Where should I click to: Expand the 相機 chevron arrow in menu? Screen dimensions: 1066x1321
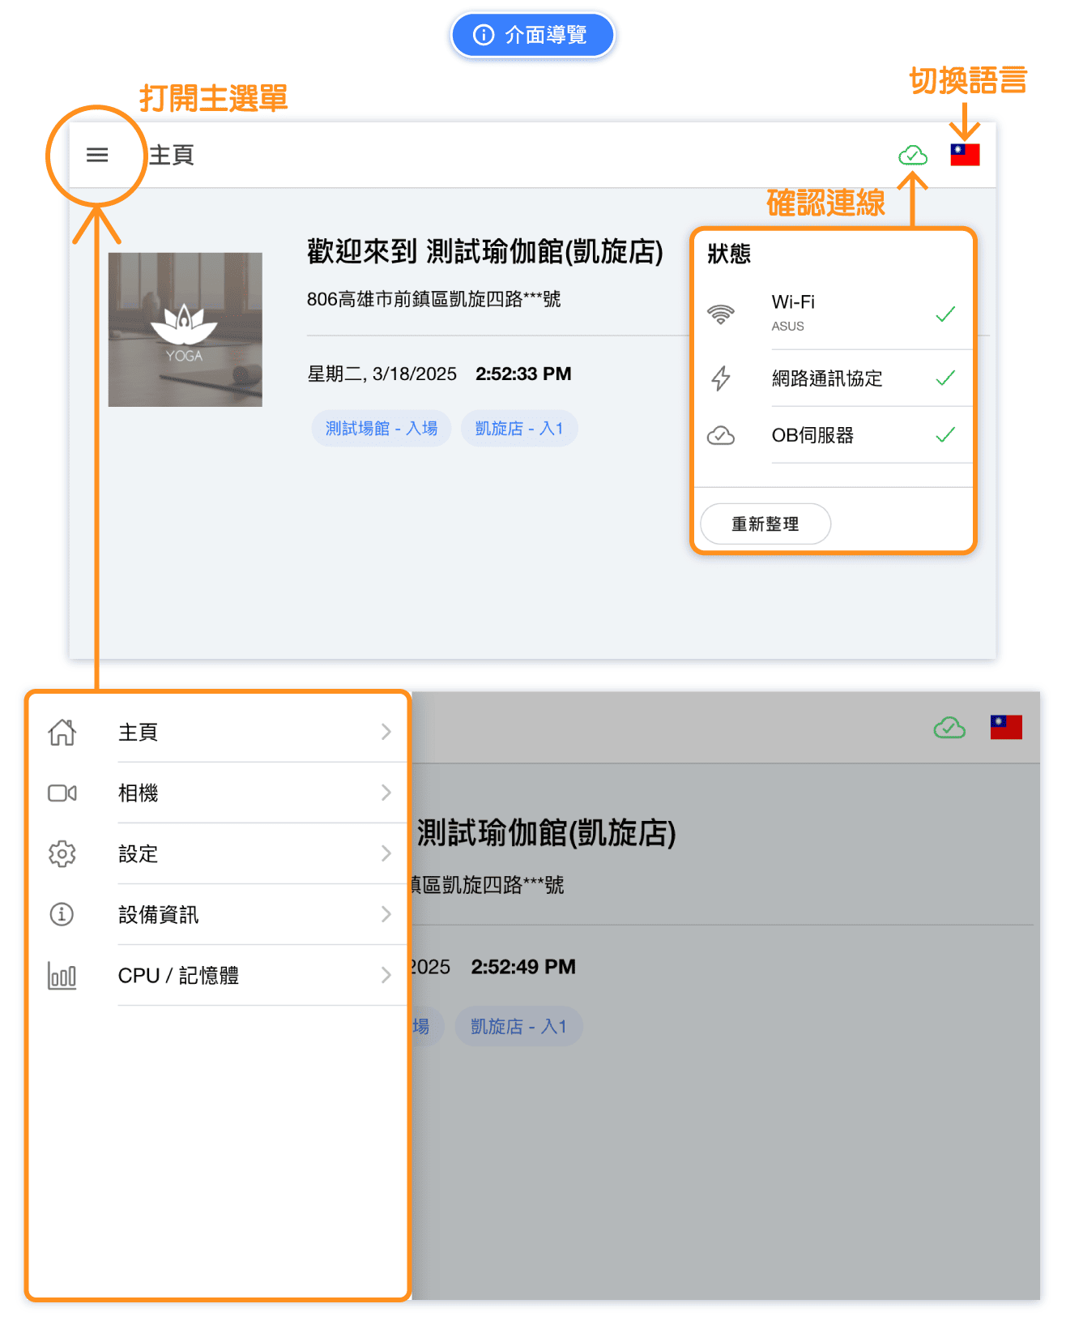pyautogui.click(x=386, y=793)
